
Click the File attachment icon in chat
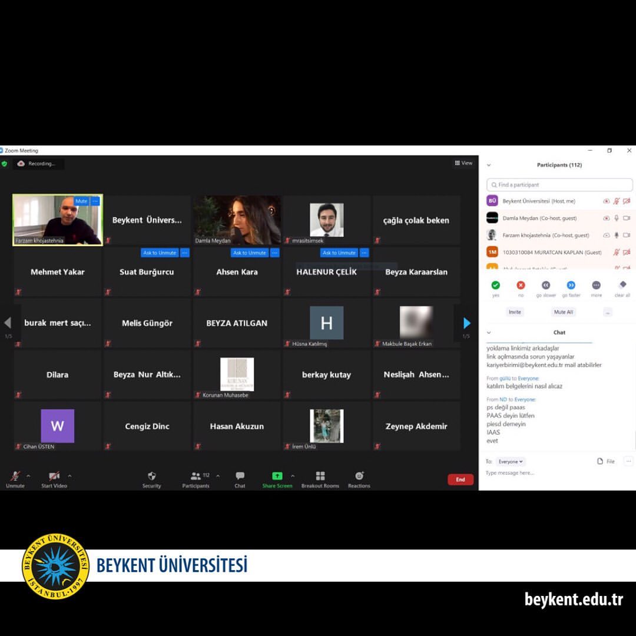click(600, 461)
